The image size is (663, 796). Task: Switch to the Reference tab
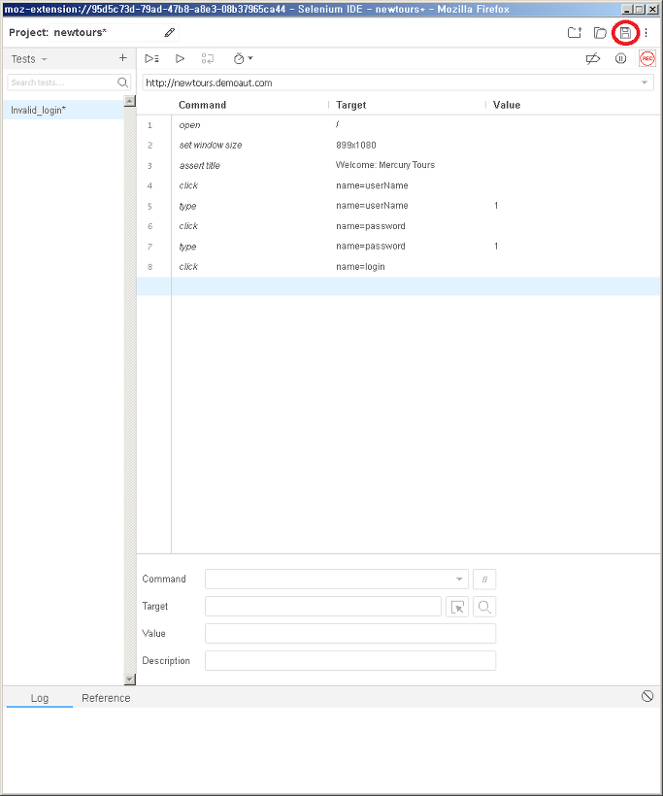106,698
